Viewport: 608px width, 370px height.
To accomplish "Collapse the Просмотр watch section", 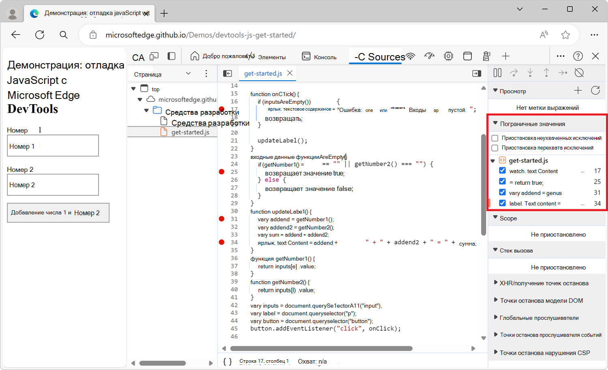I will pyautogui.click(x=495, y=90).
